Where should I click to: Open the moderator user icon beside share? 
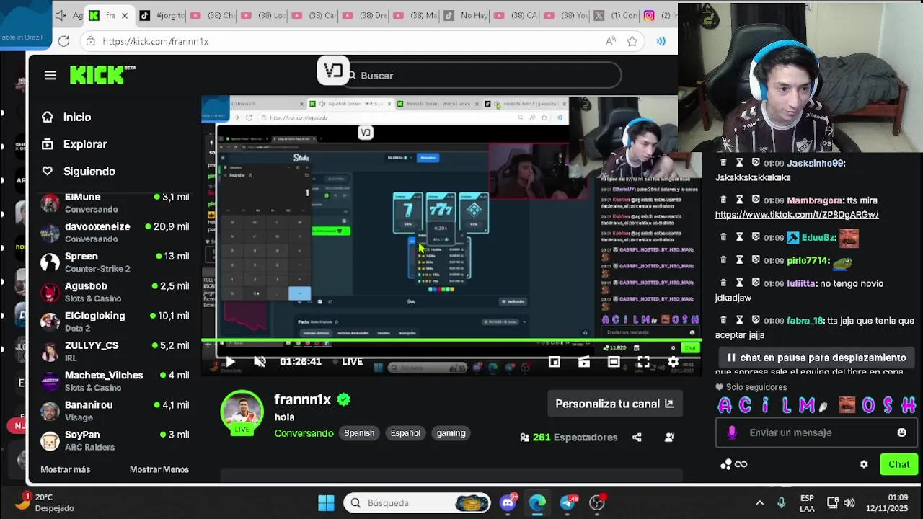coord(670,437)
